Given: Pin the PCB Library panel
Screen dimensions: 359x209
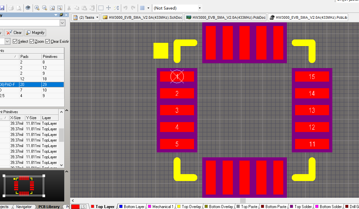Looking at the screenshot, I should click(x=61, y=15).
